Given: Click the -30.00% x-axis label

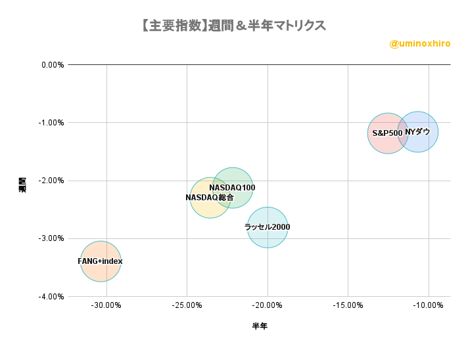Looking at the screenshot, I should (106, 305).
